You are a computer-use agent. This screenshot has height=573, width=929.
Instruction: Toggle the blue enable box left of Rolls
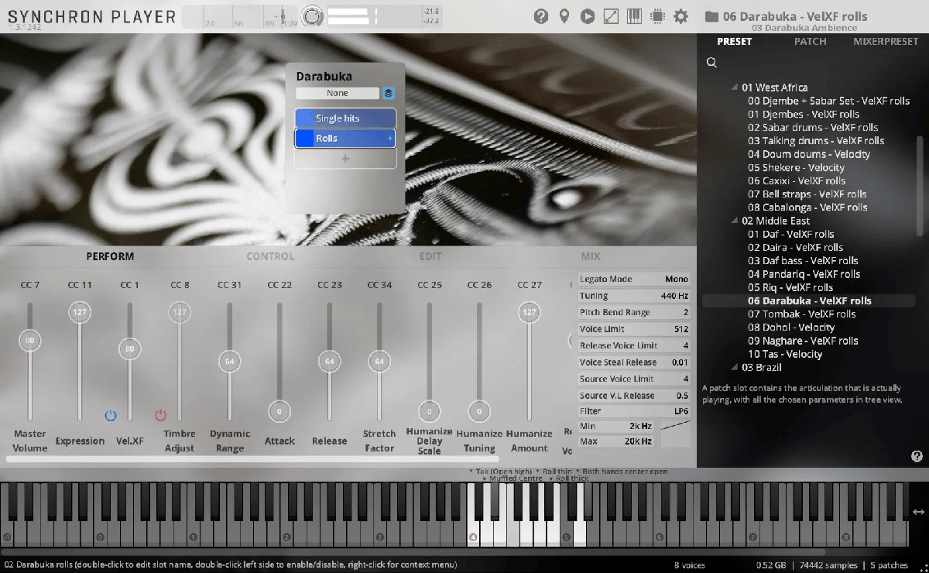(304, 139)
